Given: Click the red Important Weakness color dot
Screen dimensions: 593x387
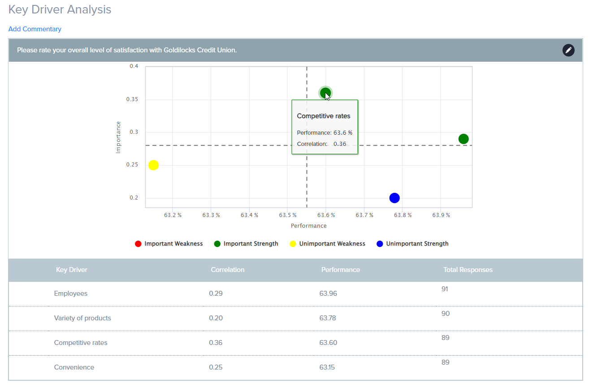Looking at the screenshot, I should tap(138, 244).
